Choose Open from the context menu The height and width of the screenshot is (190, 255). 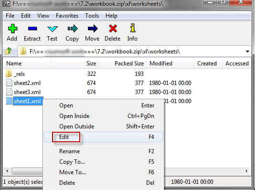click(104, 106)
